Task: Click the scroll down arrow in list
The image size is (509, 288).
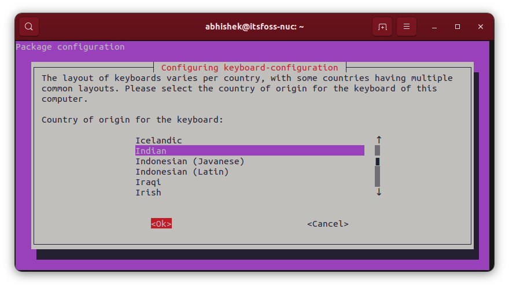Action: (x=379, y=192)
